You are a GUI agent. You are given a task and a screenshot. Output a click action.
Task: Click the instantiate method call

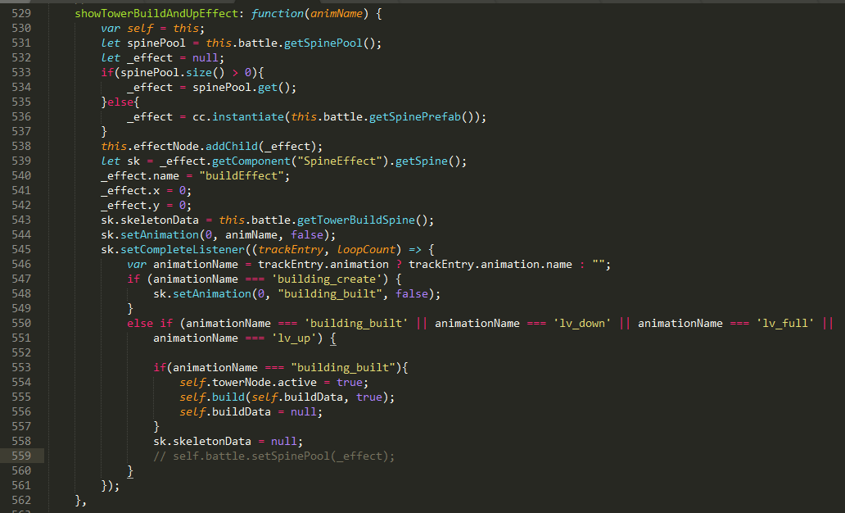[248, 116]
